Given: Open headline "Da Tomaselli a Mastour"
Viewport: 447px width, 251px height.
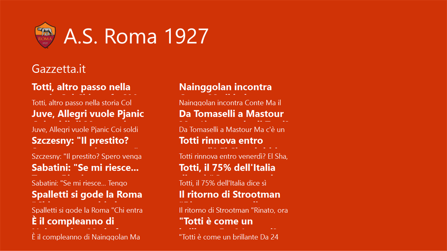Looking at the screenshot, I should pyautogui.click(x=231, y=114).
